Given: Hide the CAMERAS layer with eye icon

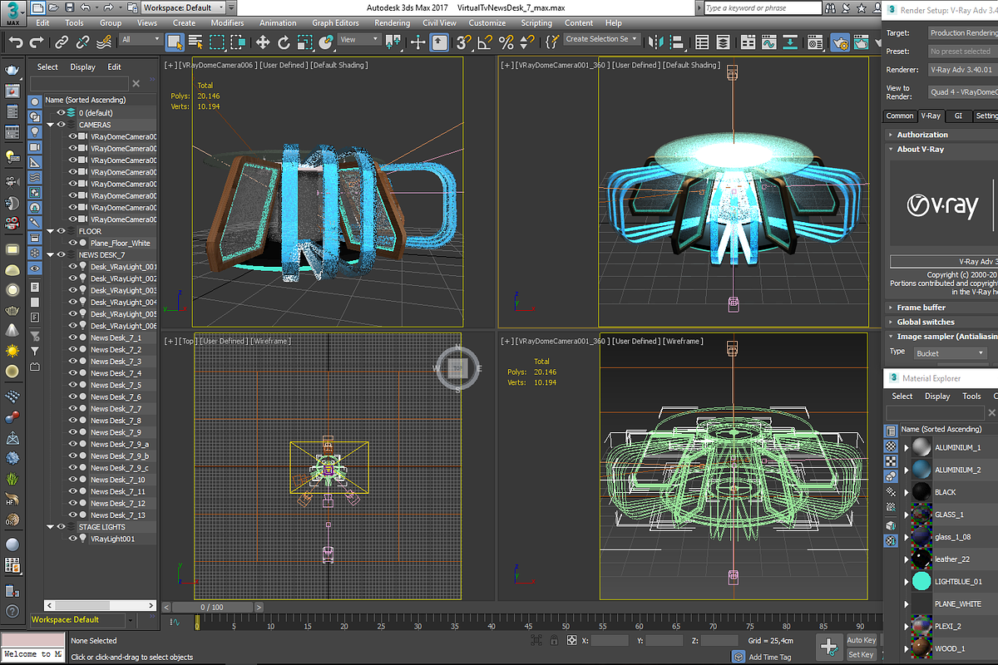Looking at the screenshot, I should click(x=61, y=125).
